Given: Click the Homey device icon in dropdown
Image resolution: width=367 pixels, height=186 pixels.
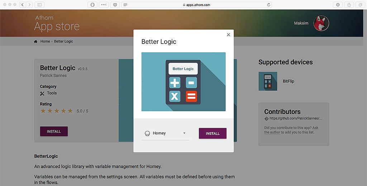Looking at the screenshot, I should tap(147, 133).
